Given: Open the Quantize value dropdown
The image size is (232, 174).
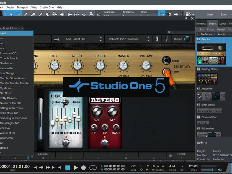Looking at the screenshot, I should pyautogui.click(x=112, y=16).
